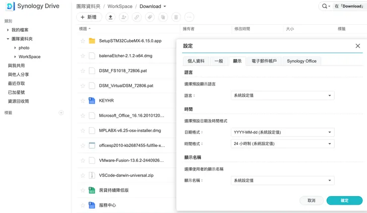Click the VSCode-darwin-universal.zip archive icon

point(92,175)
